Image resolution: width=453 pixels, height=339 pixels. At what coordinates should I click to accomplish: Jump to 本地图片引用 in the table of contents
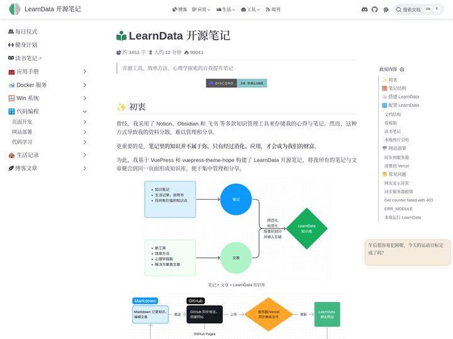pyautogui.click(x=396, y=140)
